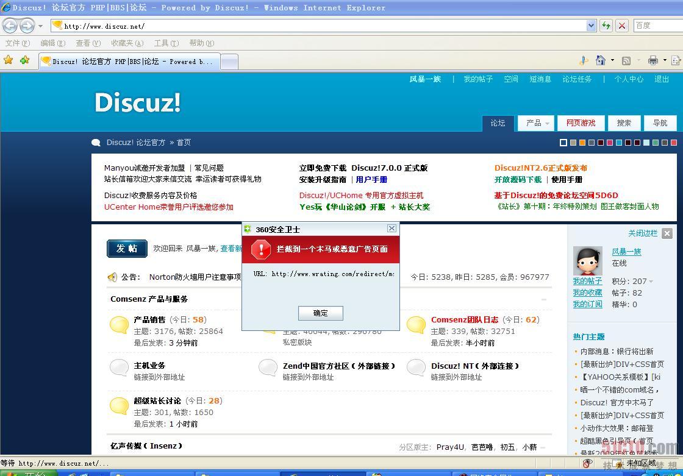This screenshot has width=683, height=476.
Task: Click the Discuz! logo
Action: click(x=138, y=103)
